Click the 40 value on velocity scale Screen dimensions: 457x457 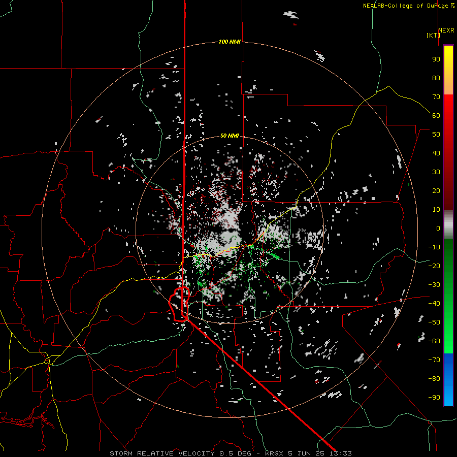pos(436,153)
